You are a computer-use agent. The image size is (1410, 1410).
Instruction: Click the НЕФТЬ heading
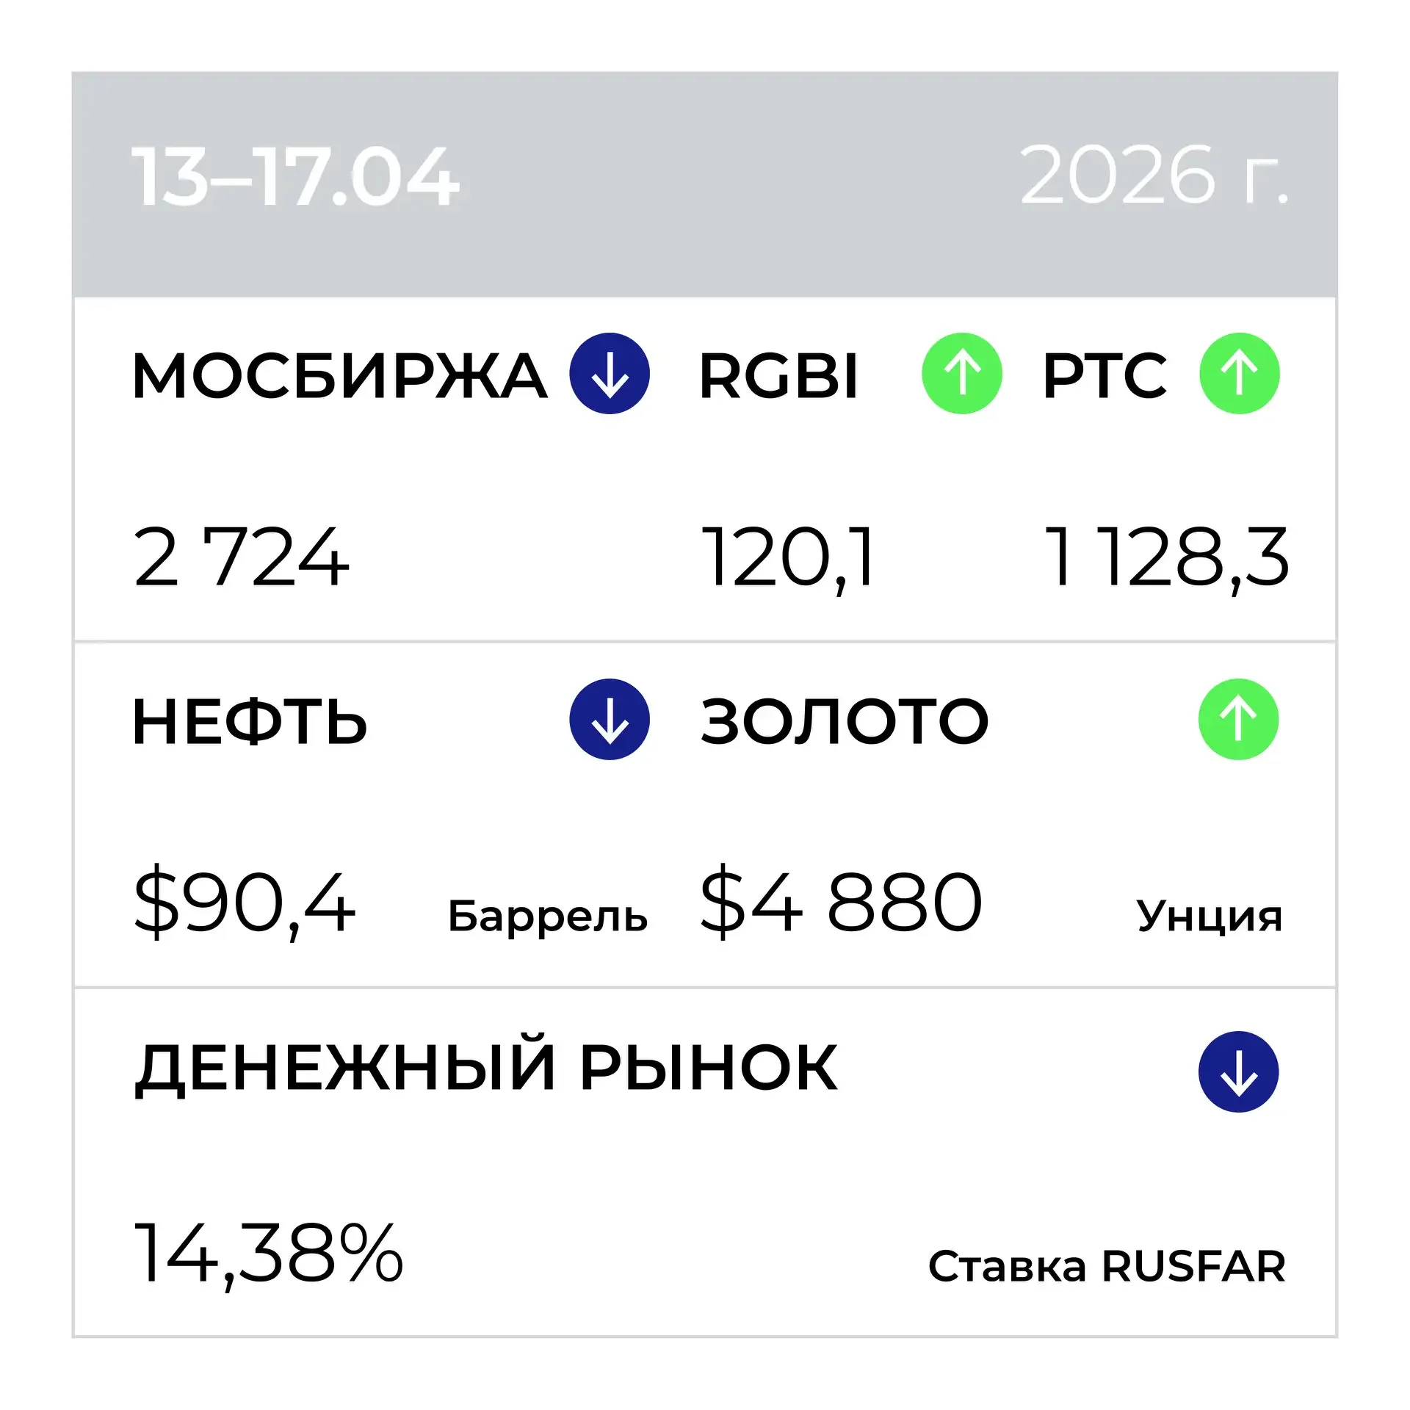coord(250,722)
